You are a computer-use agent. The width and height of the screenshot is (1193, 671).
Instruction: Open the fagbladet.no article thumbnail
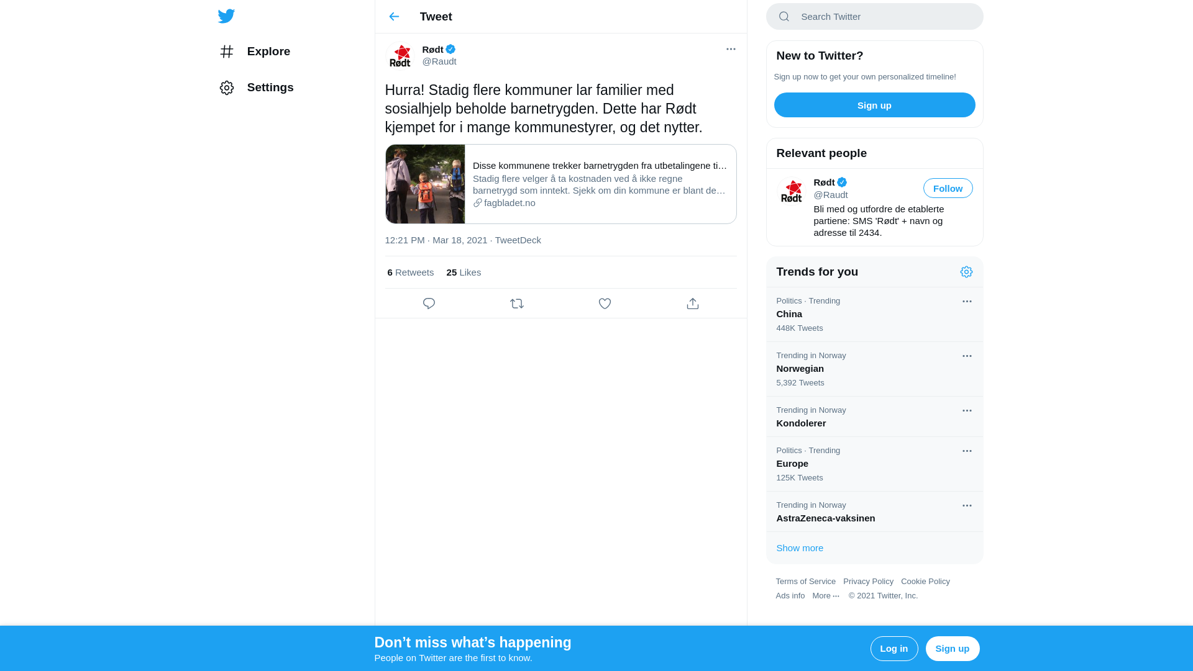[425, 184]
